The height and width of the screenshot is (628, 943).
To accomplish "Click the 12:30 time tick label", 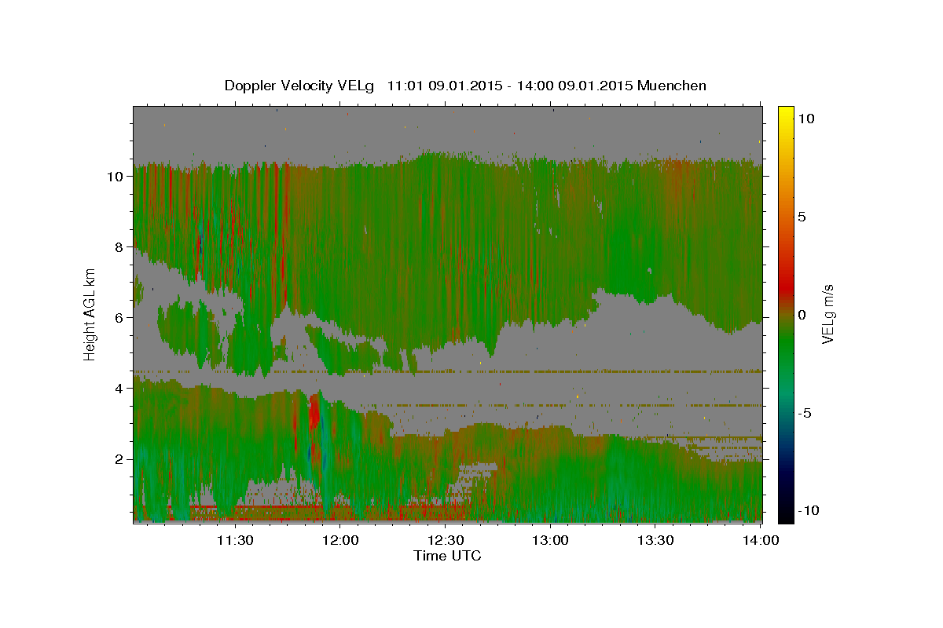I will tap(446, 540).
